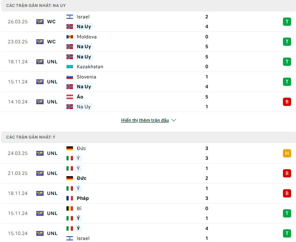Open the 'Hiển thị thêm trận đấu' link

(145, 121)
